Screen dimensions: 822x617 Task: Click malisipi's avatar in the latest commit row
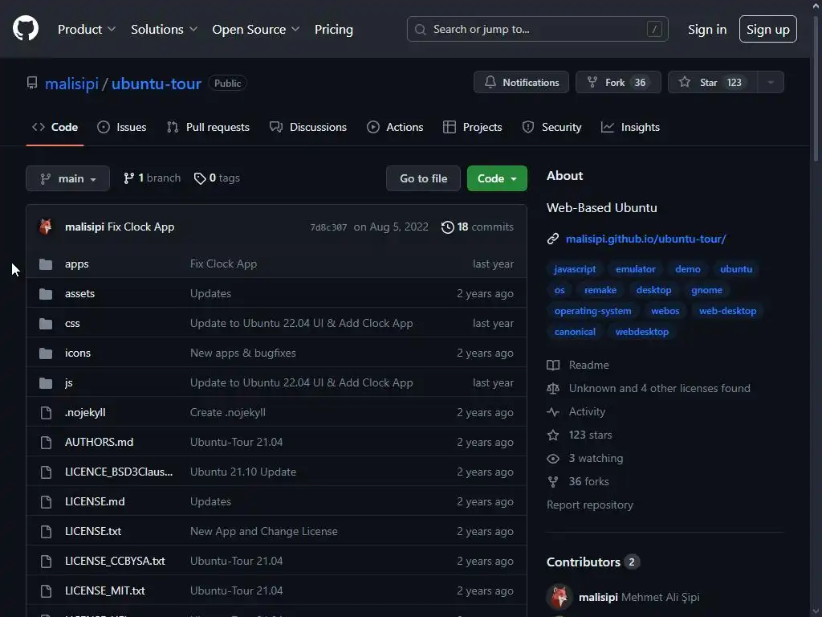pyautogui.click(x=46, y=227)
